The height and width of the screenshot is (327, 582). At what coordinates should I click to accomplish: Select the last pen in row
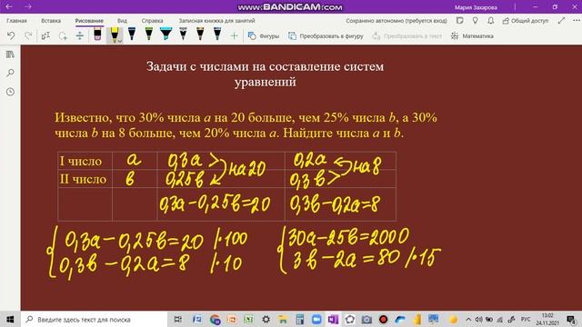click(x=217, y=35)
